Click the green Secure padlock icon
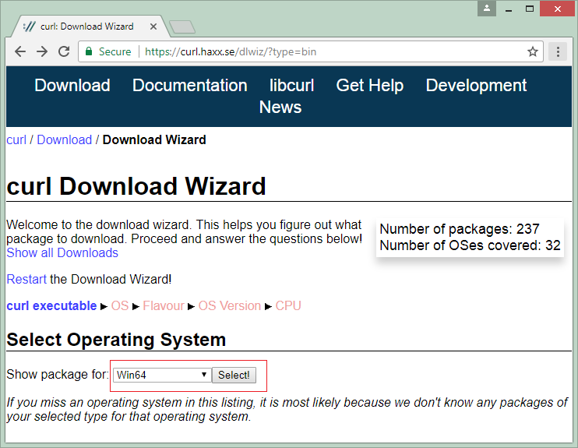Image resolution: width=578 pixels, height=448 pixels. (89, 51)
